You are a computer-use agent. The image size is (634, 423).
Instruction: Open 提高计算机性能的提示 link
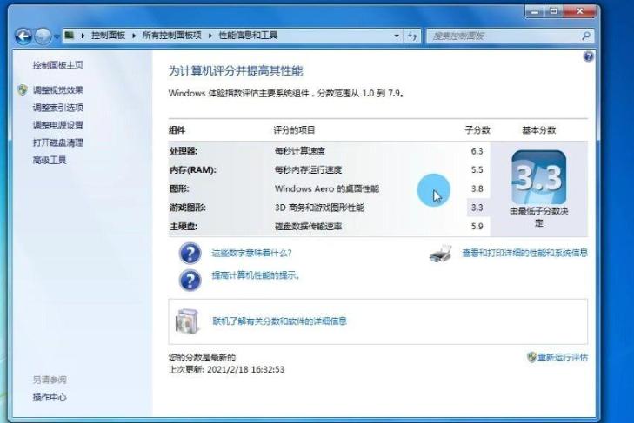255,275
